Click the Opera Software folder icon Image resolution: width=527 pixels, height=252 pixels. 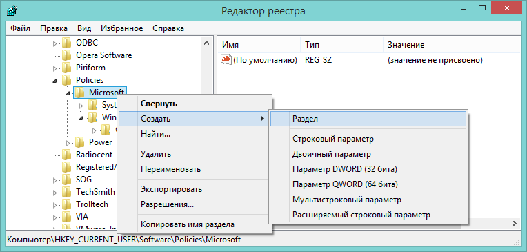point(66,55)
